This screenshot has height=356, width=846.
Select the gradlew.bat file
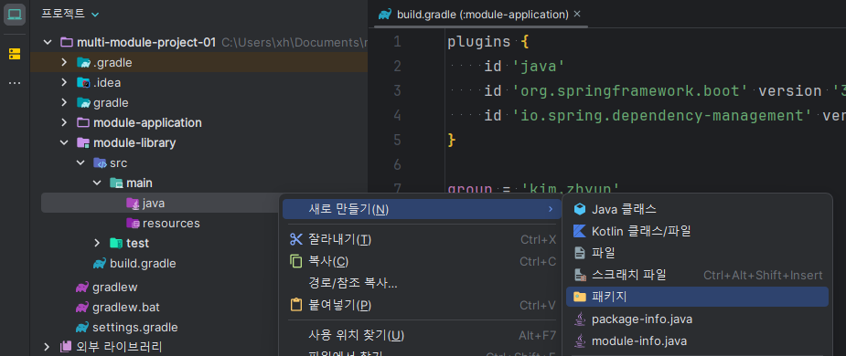pos(118,308)
